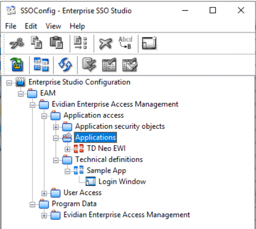Viewport: 256px width, 229px height.
Task: Click the User Access folder icon
Action: tap(56, 193)
